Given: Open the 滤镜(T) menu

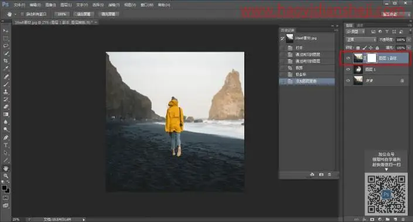Looking at the screenshot, I should pyautogui.click(x=114, y=5).
